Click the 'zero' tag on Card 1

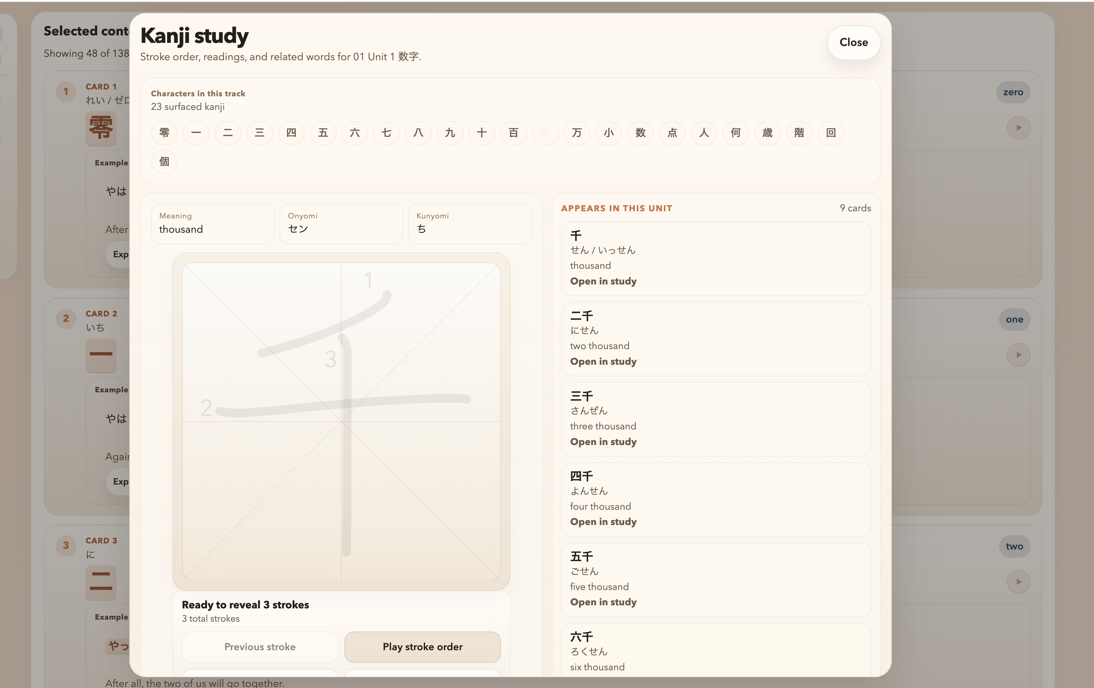[x=1013, y=92]
